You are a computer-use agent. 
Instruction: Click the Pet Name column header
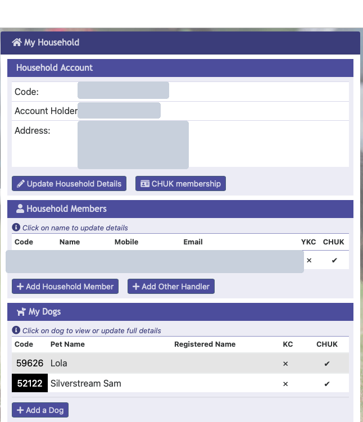click(x=67, y=344)
